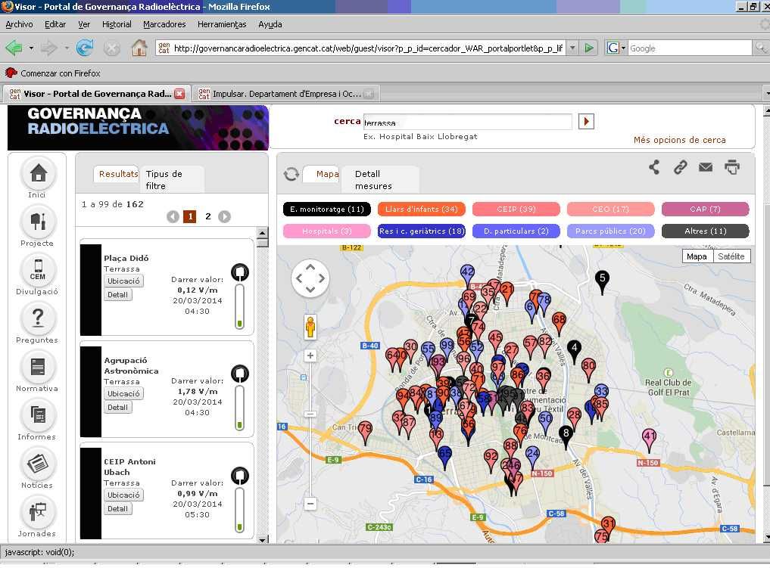Click the cerca search input field
This screenshot has width=770, height=568.
click(x=467, y=122)
